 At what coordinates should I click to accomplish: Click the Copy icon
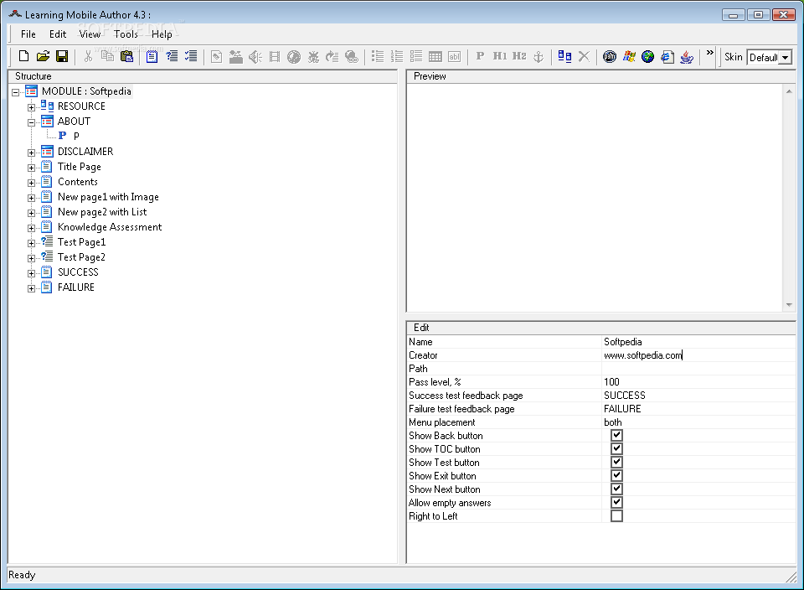pos(107,56)
